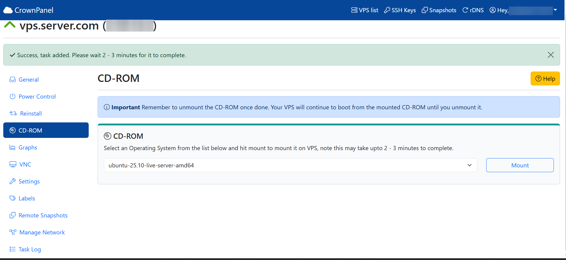The width and height of the screenshot is (566, 260).
Task: Open the rDNS page
Action: 473,10
